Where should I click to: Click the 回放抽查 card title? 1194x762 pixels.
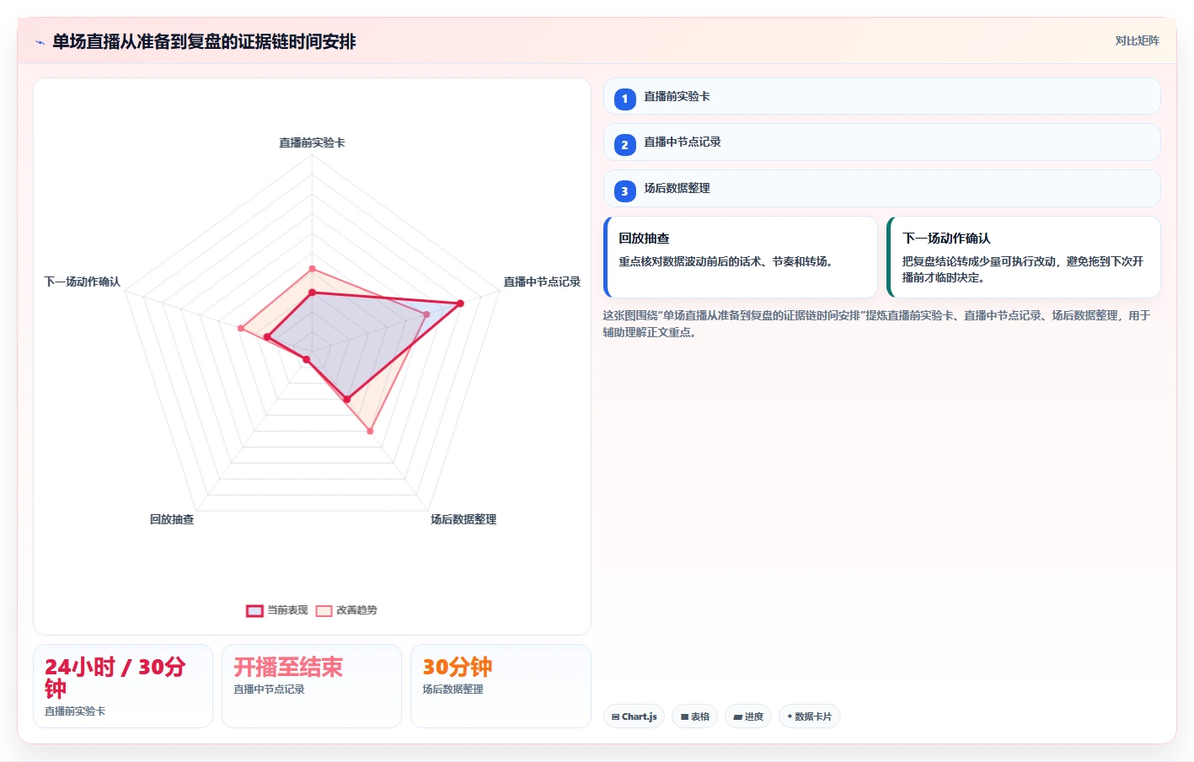[644, 239]
